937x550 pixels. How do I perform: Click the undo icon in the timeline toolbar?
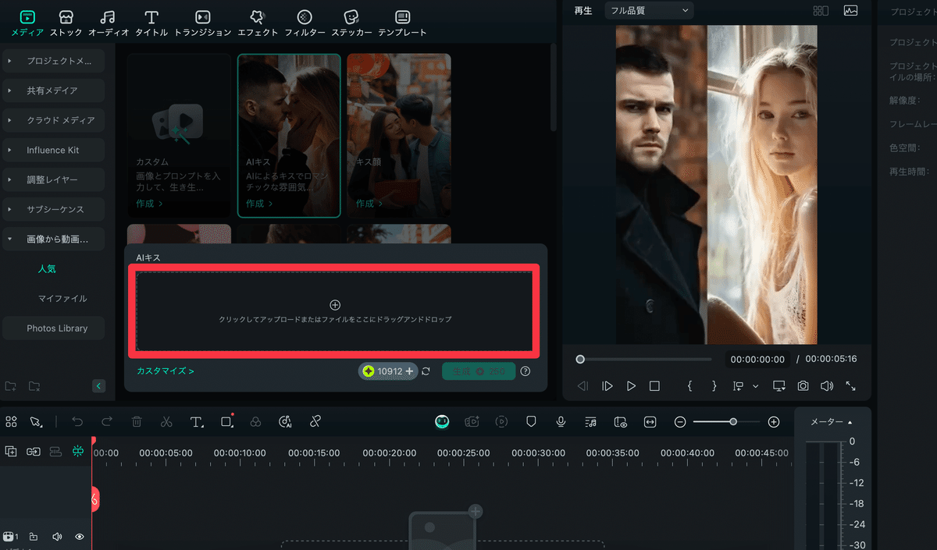[x=77, y=421]
